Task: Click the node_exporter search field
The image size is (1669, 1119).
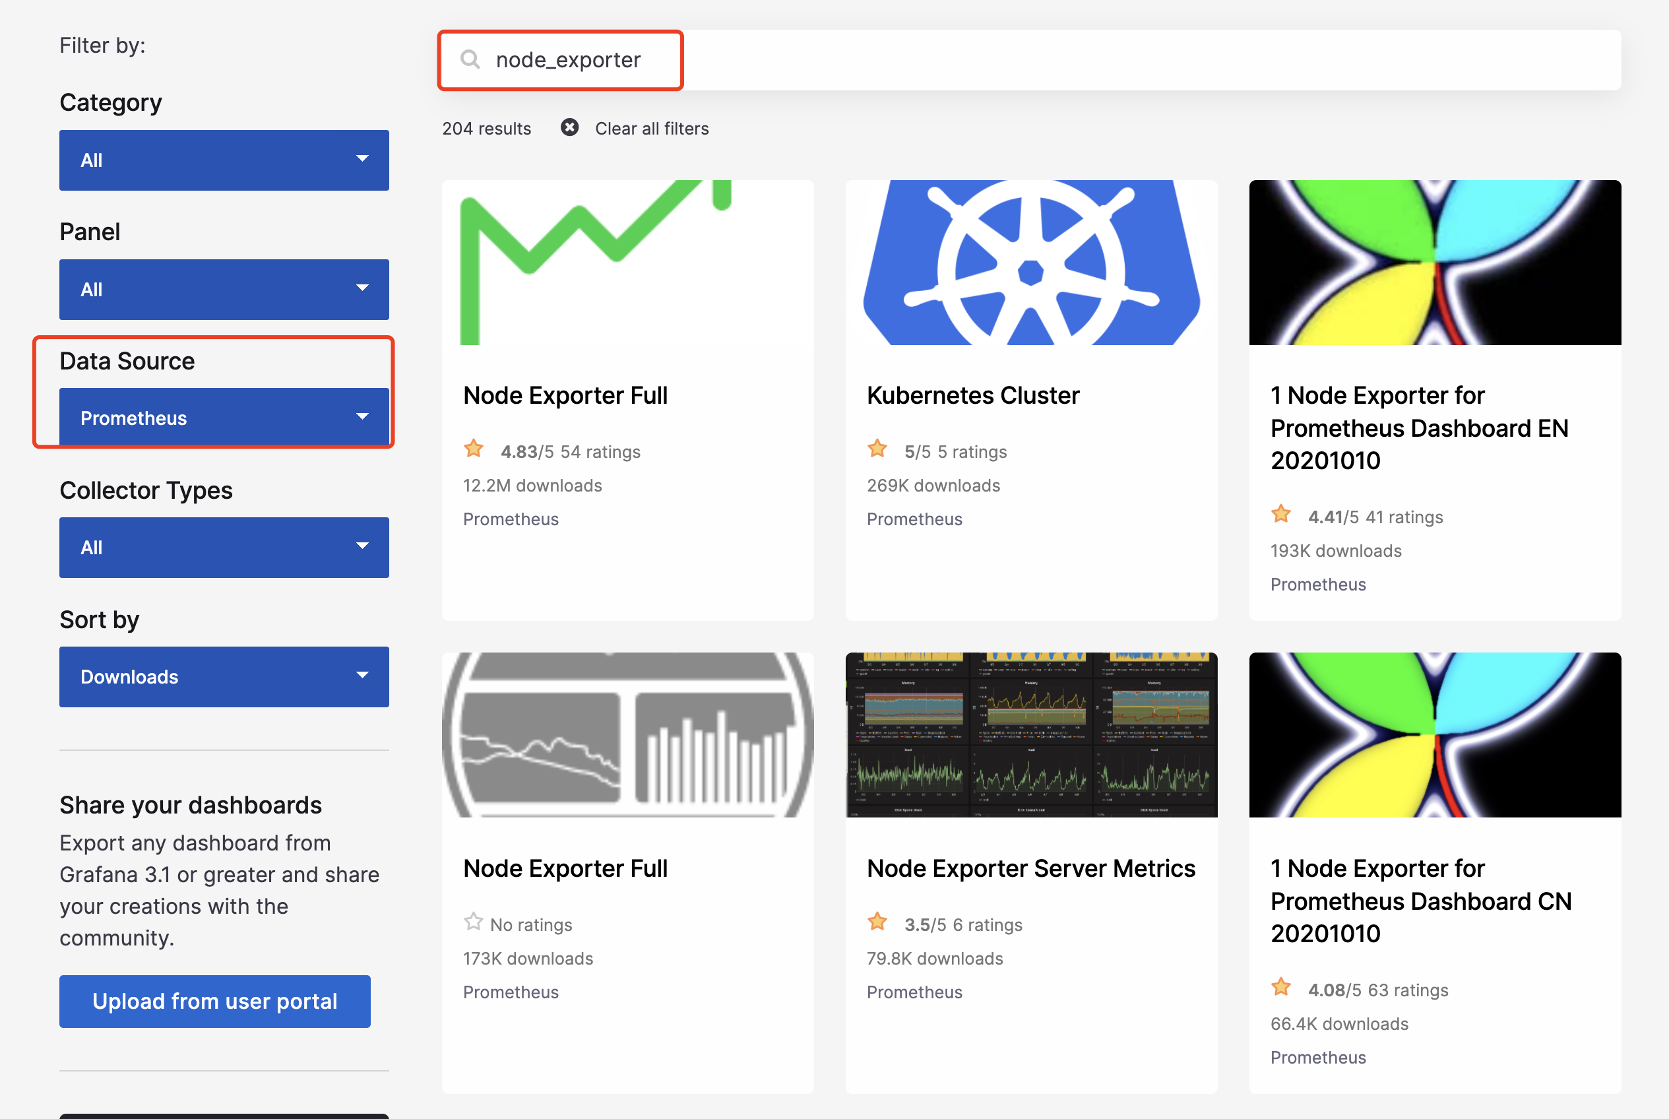Action: pos(1031,60)
